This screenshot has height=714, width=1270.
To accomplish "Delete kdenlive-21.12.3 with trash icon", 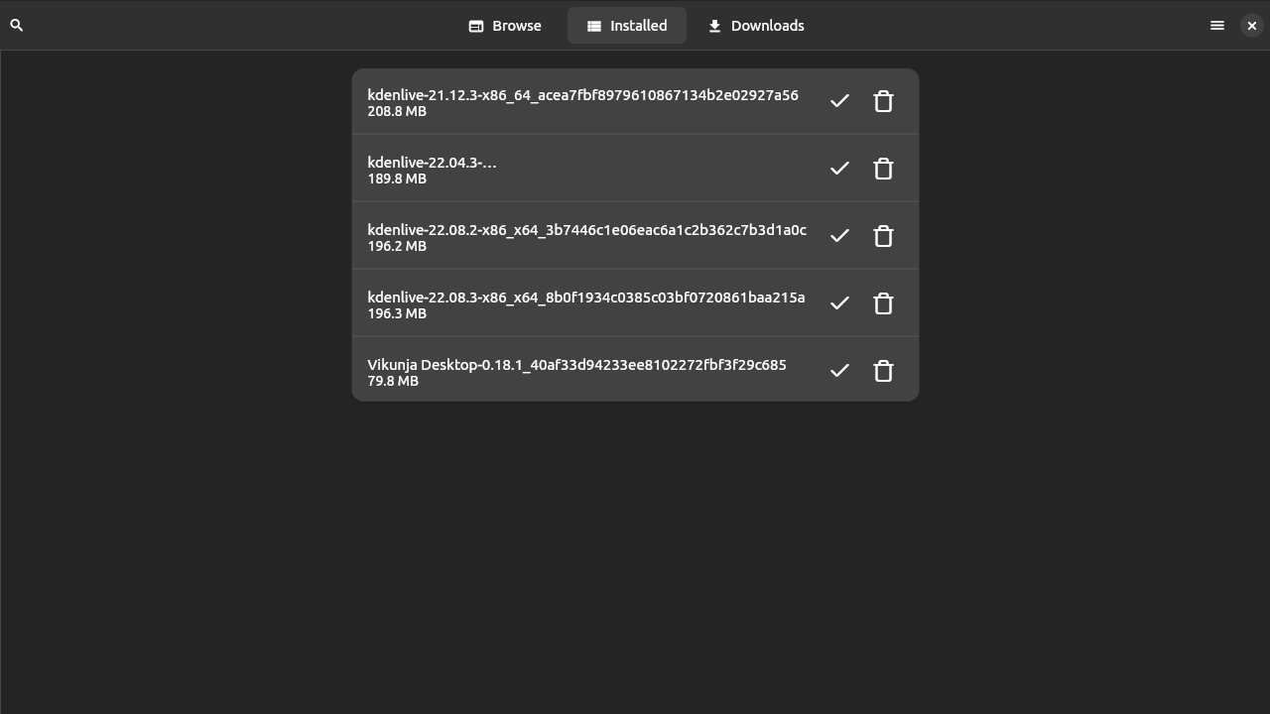I will (x=883, y=101).
